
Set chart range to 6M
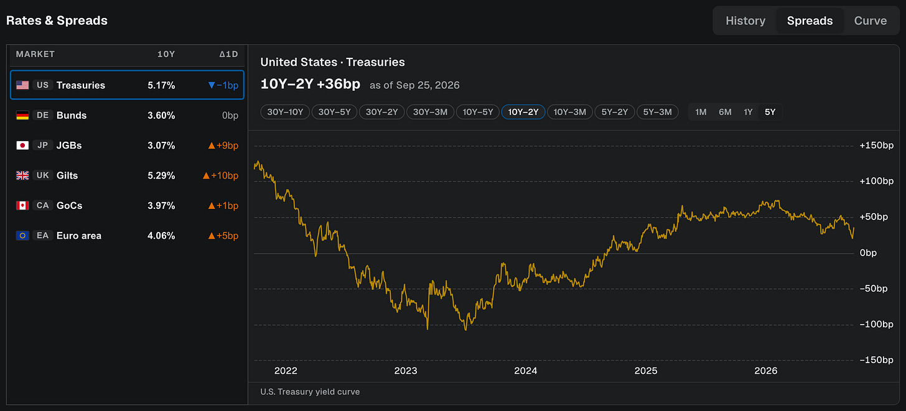(x=725, y=112)
